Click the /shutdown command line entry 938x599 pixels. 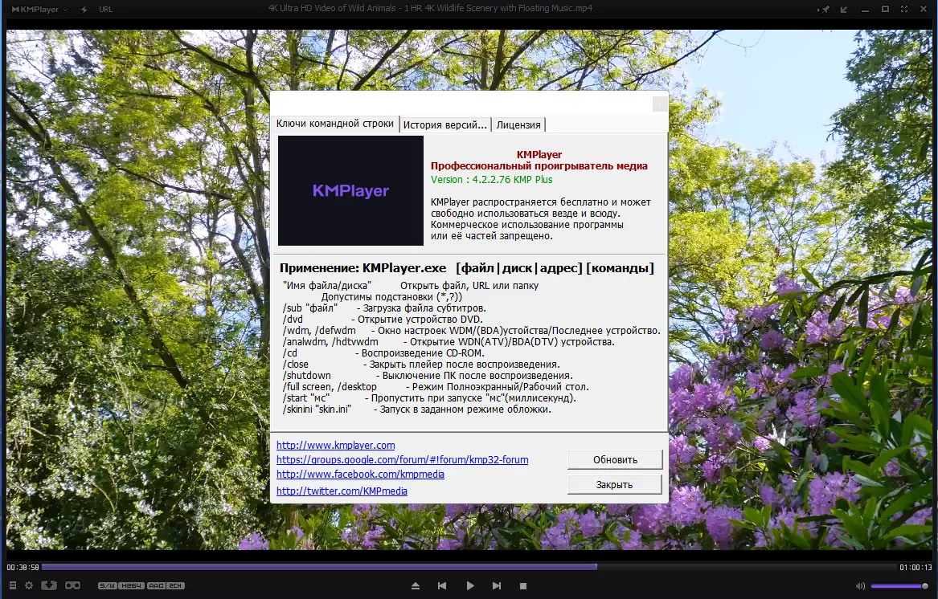pyautogui.click(x=427, y=376)
